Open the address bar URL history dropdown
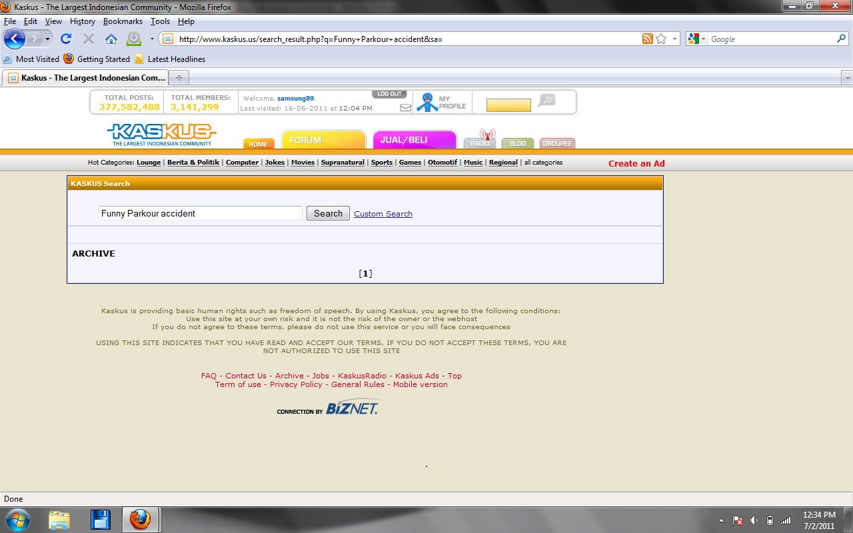853x533 pixels. pyautogui.click(x=674, y=39)
